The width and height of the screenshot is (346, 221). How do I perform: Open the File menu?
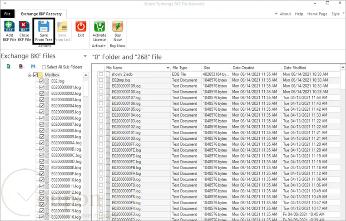7,14
